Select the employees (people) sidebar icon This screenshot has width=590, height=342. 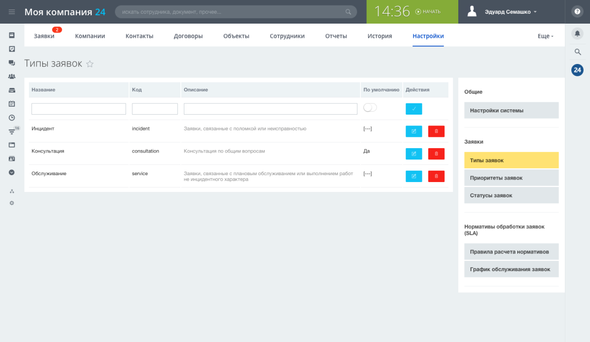click(x=12, y=76)
